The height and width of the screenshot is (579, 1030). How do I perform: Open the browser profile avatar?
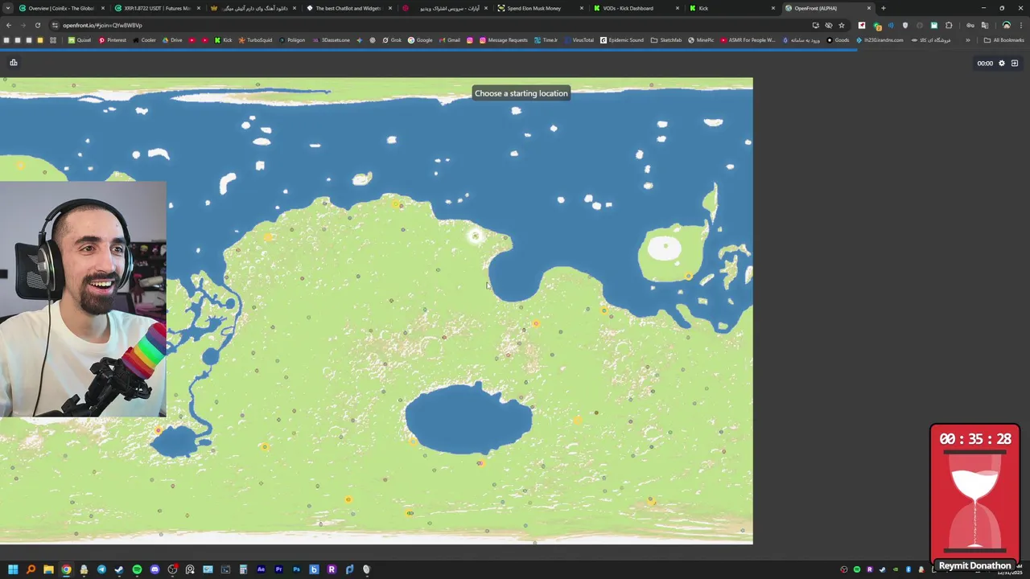(1006, 25)
